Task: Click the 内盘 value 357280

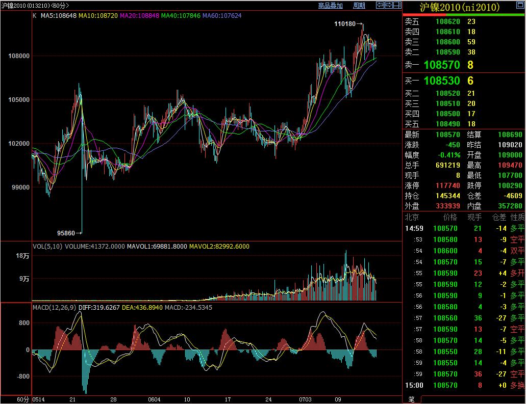Action: click(x=510, y=206)
